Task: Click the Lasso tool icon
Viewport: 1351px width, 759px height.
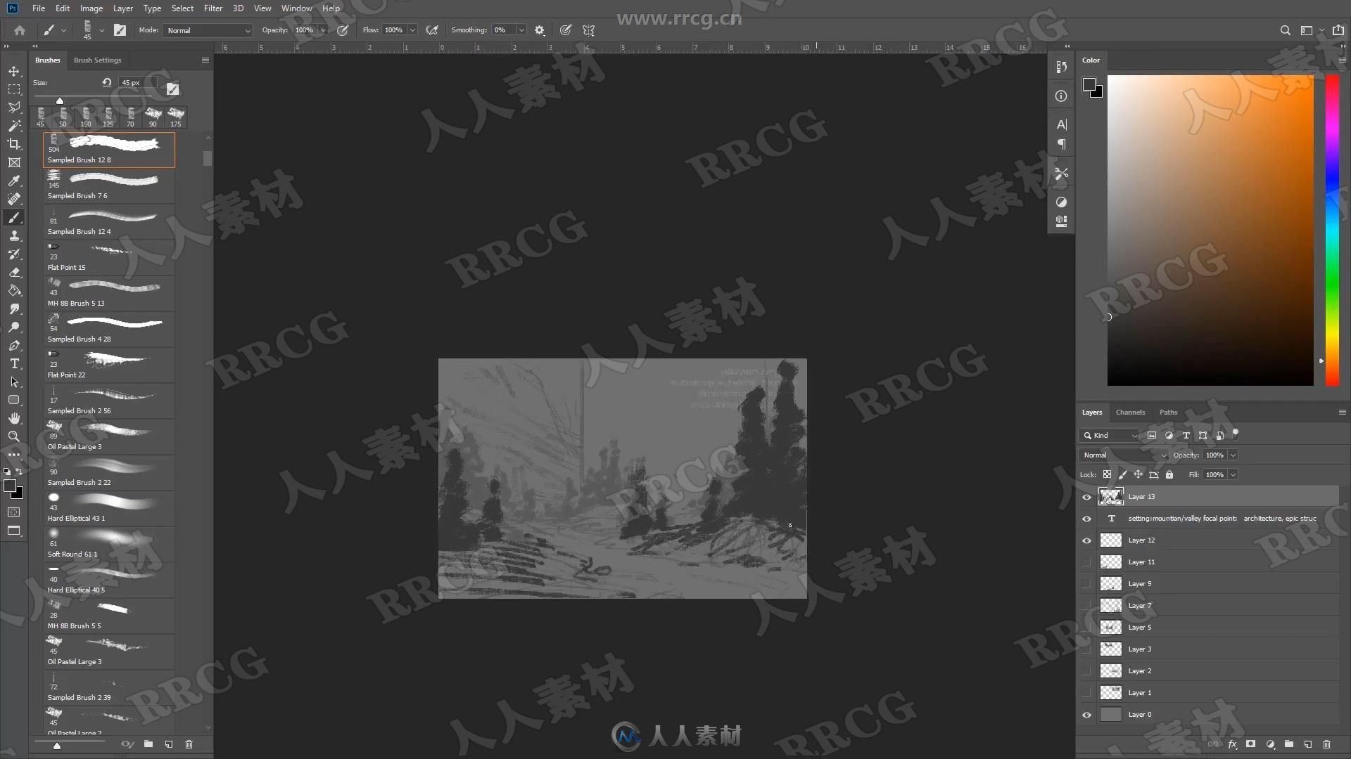Action: pos(13,108)
